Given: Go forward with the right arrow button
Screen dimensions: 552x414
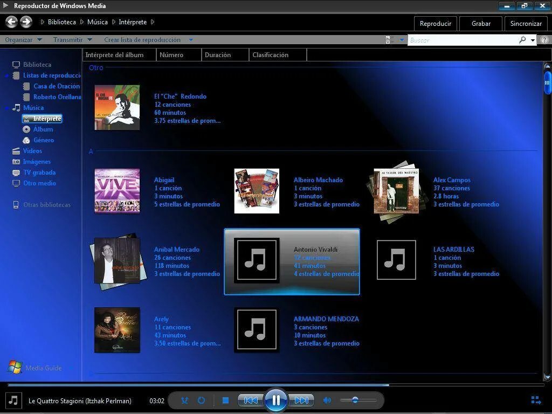Looking at the screenshot, I should pos(26,22).
